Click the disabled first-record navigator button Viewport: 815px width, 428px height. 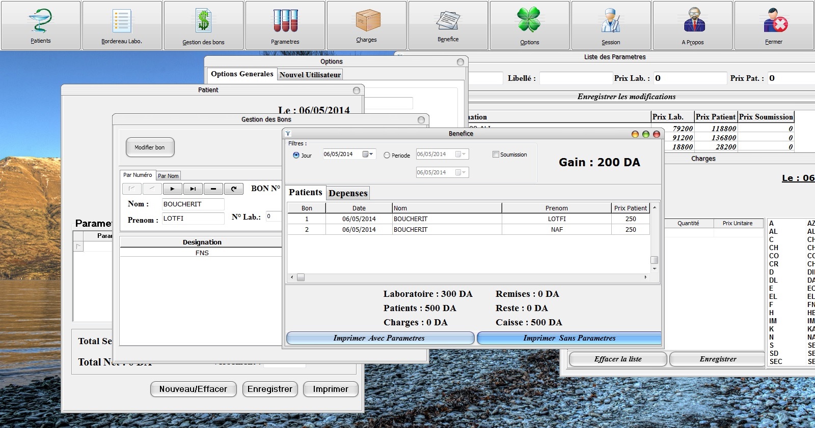tap(132, 189)
